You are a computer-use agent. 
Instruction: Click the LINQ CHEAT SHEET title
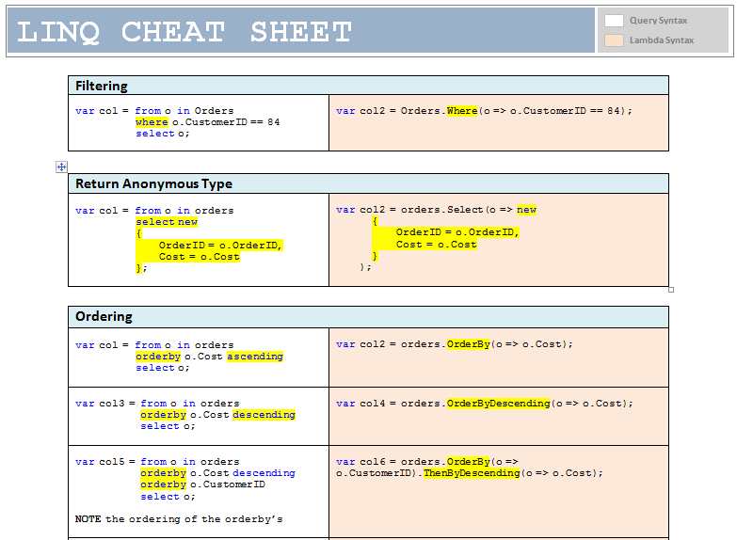coord(184,32)
